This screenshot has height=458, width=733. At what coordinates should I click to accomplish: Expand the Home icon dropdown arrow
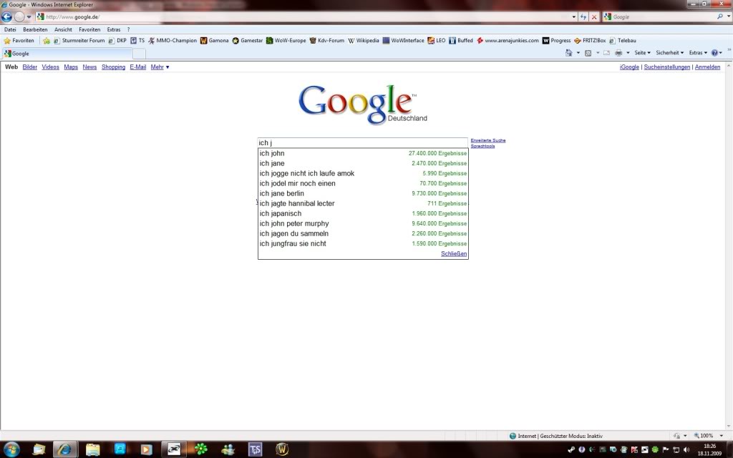click(x=578, y=53)
